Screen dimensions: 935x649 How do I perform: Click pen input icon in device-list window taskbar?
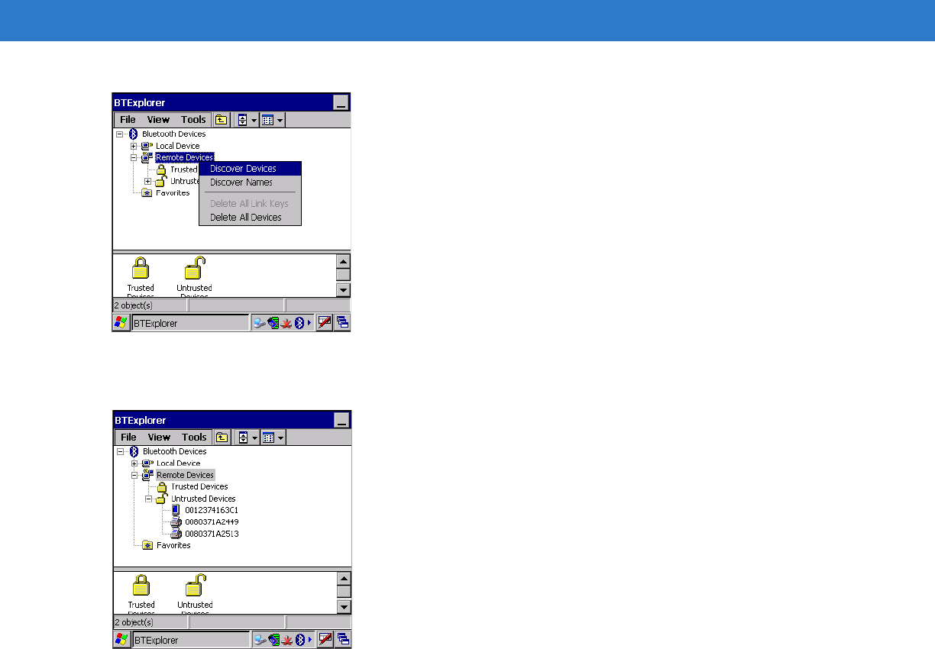325,640
